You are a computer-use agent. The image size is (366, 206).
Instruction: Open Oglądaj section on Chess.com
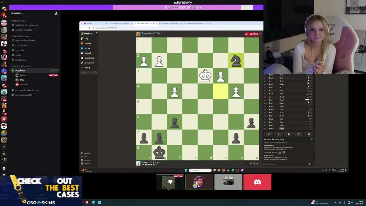[x=86, y=53]
